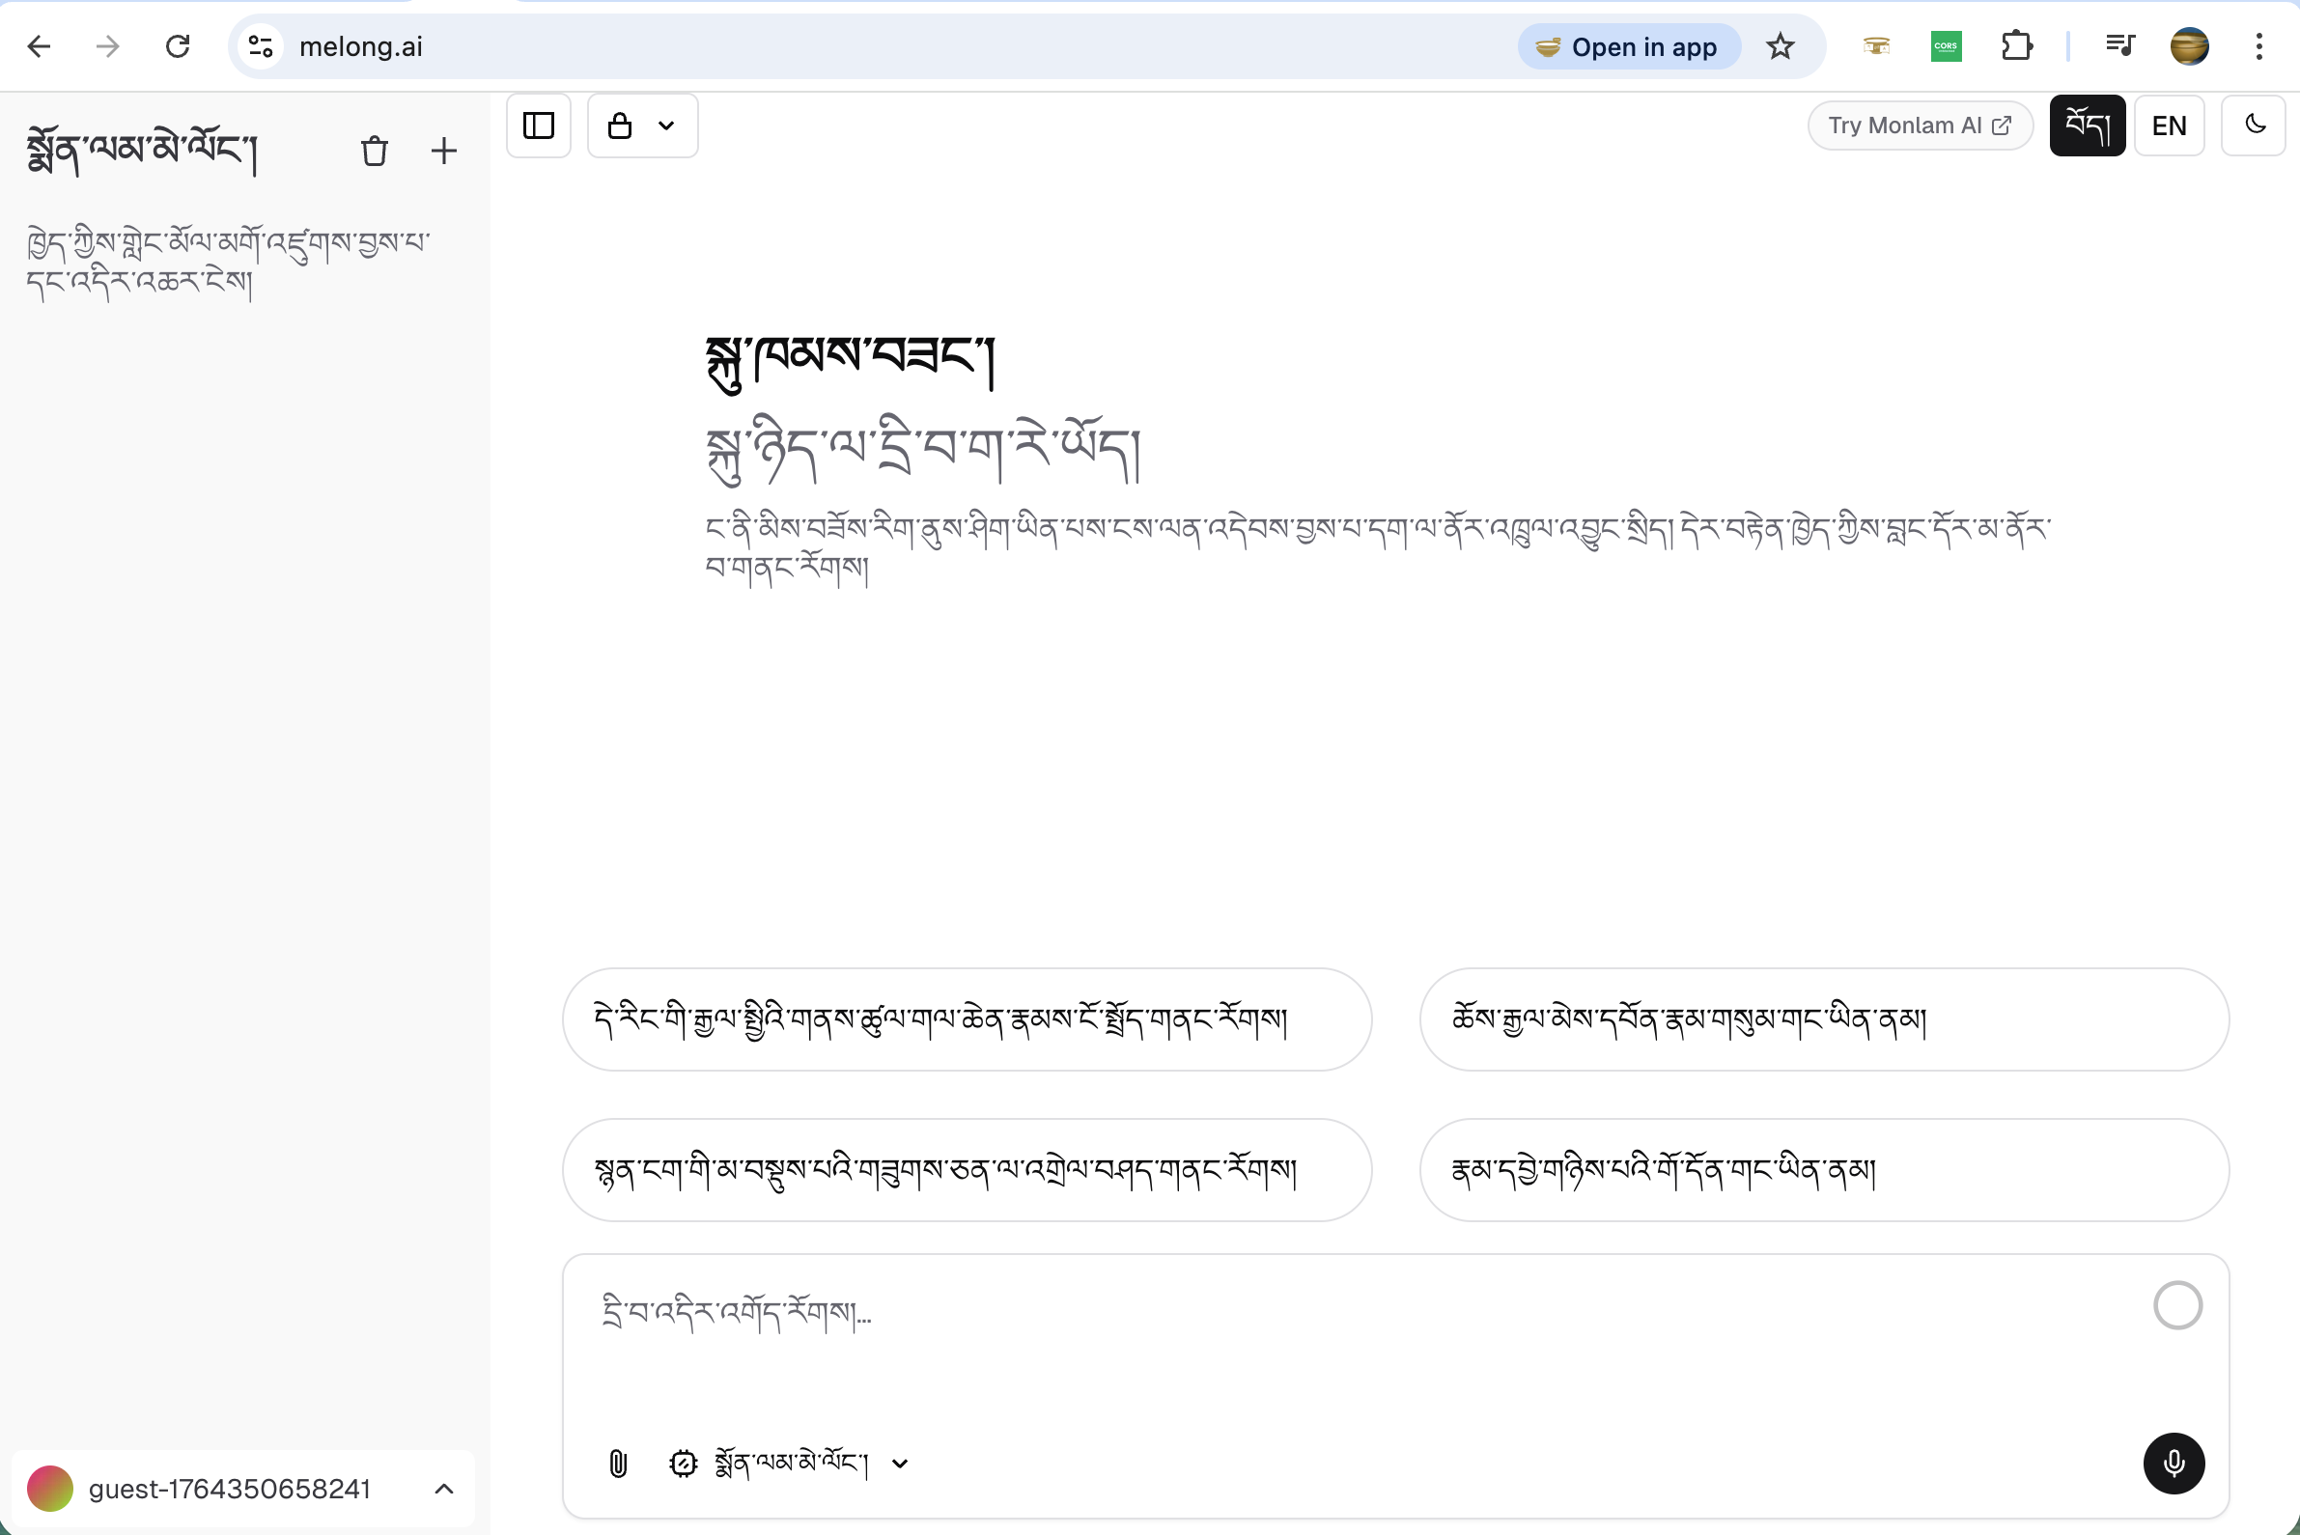Open the model selector dropdown in input bar
The width and height of the screenshot is (2300, 1535).
[899, 1464]
